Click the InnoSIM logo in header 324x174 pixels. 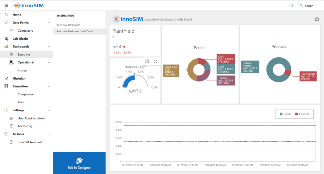(28, 6)
